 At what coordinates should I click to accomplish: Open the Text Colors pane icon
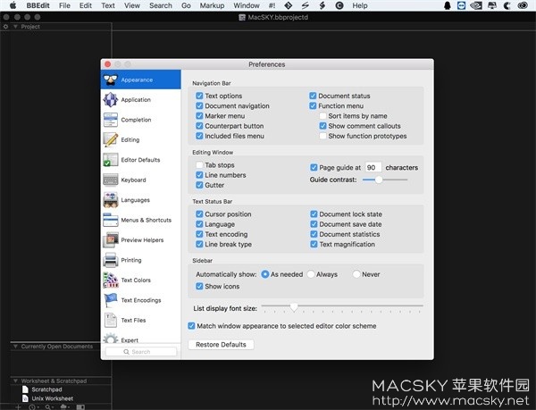[x=111, y=280]
